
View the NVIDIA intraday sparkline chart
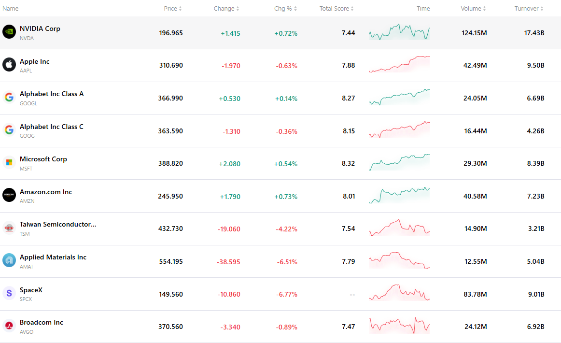[399, 32]
